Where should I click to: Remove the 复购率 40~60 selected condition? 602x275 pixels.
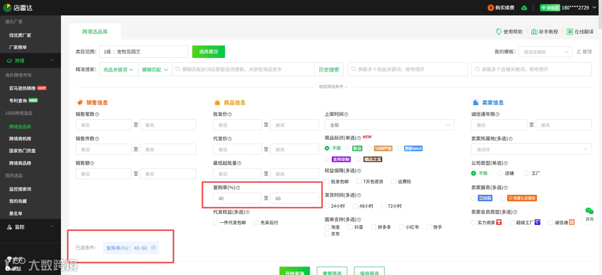pyautogui.click(x=154, y=248)
